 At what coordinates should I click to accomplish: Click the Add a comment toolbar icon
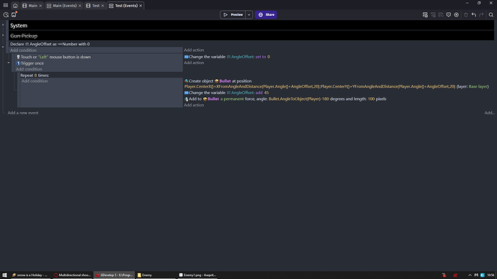[x=449, y=14]
